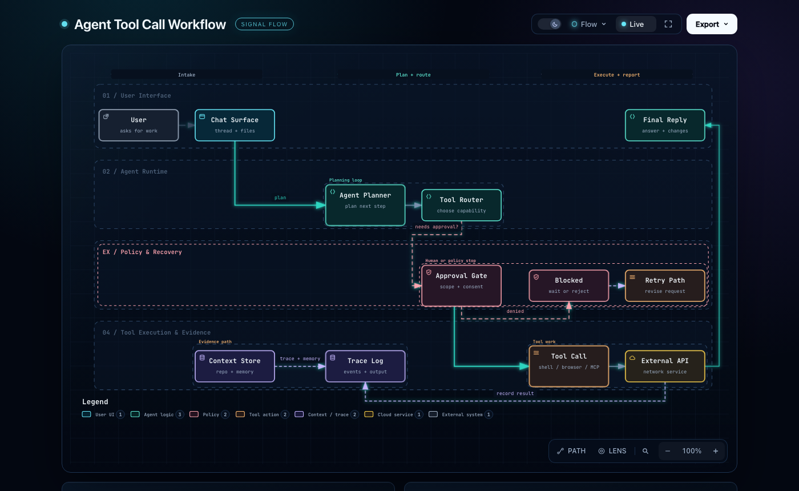
Task: Click the Trace Log database icon
Action: pyautogui.click(x=333, y=357)
